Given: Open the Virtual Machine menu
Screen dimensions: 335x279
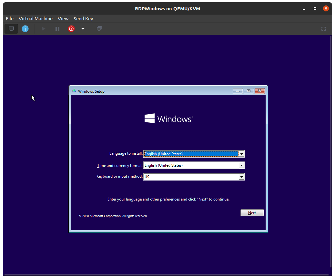Looking at the screenshot, I should 36,19.
